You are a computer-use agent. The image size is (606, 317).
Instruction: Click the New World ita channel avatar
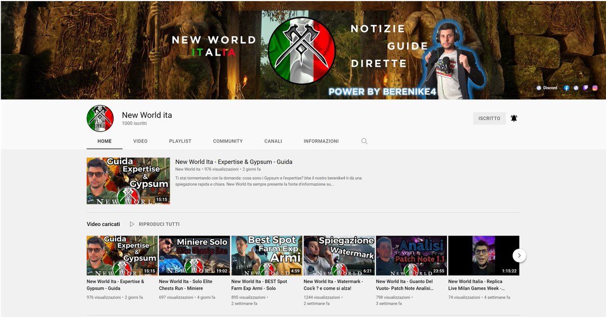(100, 119)
